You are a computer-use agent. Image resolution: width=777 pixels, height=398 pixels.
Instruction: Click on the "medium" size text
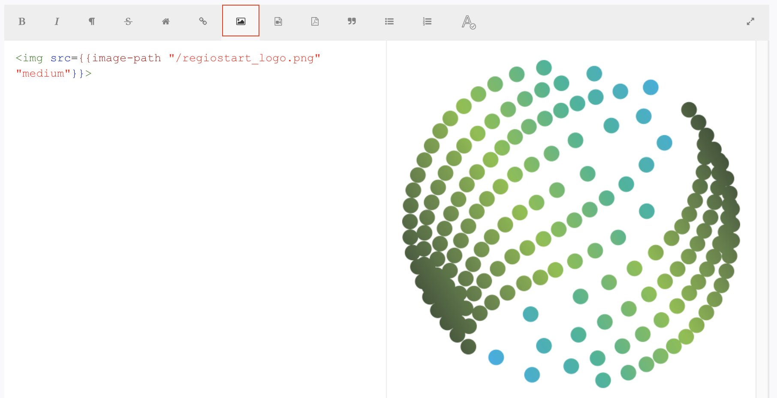point(43,74)
